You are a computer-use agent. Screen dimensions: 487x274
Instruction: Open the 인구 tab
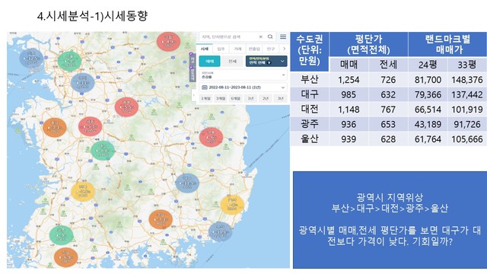coord(271,49)
